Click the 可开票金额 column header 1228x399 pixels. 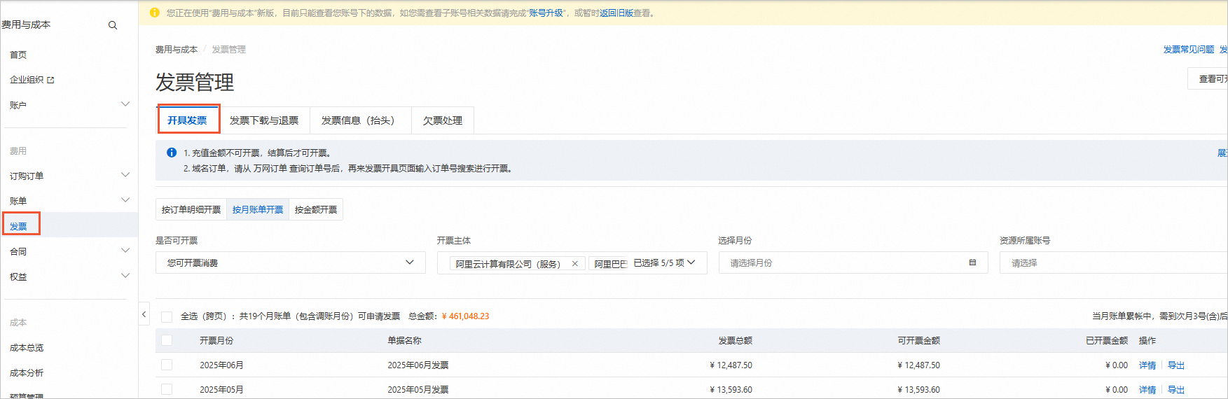click(919, 340)
